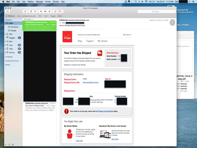This screenshot has height=148, width=197.
Task: Select the buckeyem... mailbox
Action: [x=14, y=27]
